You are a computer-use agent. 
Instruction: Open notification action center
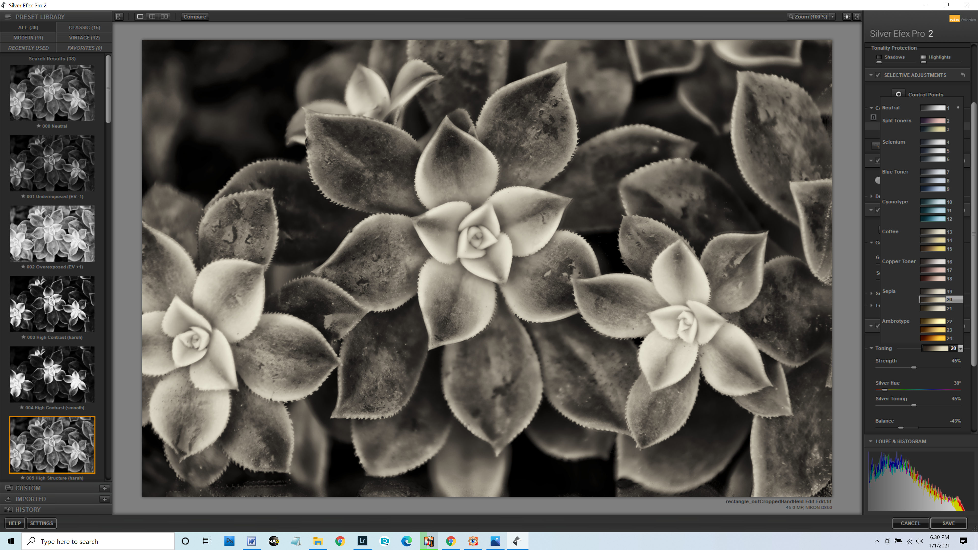tap(963, 541)
